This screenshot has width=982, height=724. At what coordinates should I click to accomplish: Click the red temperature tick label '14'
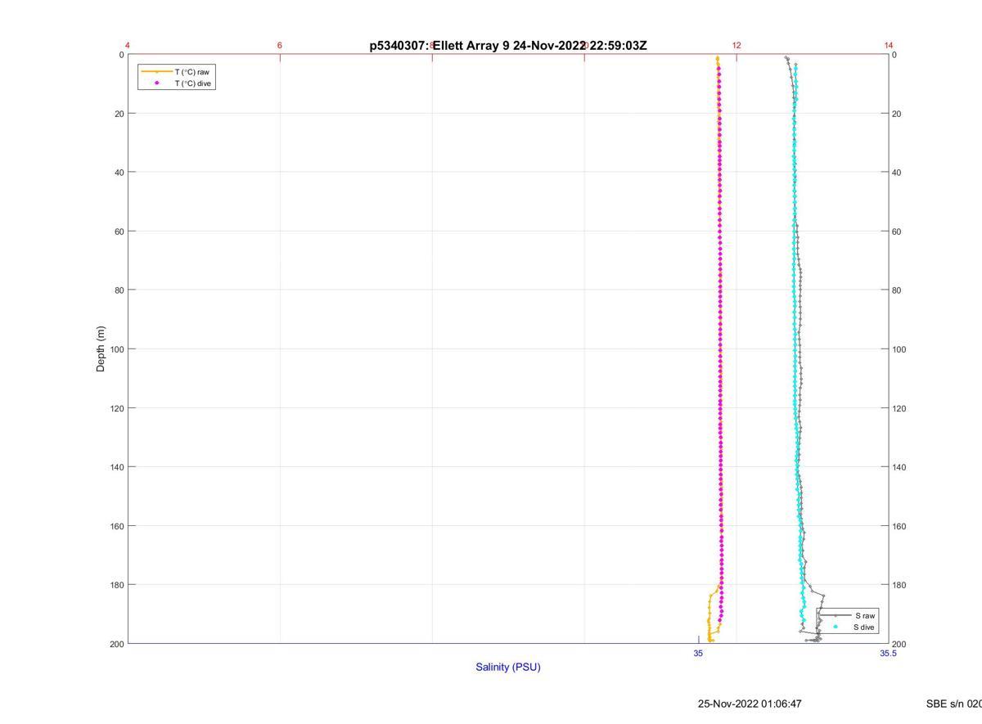coord(889,45)
